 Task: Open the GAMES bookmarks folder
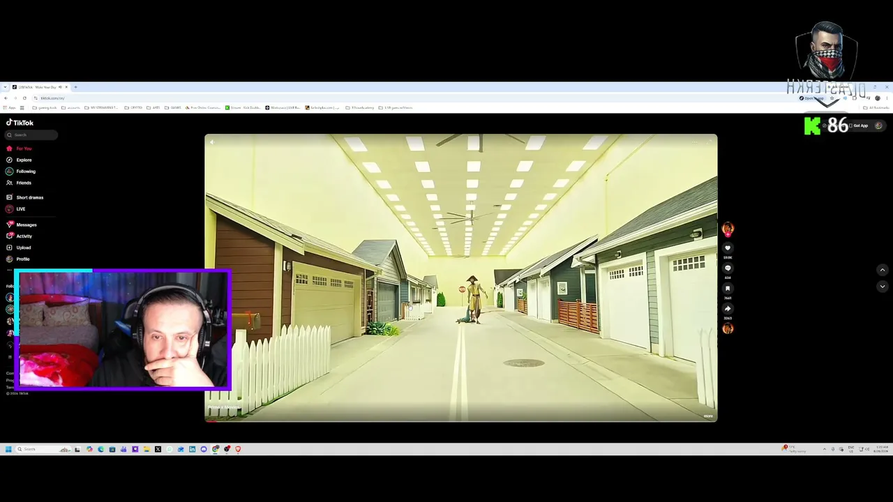pyautogui.click(x=174, y=108)
